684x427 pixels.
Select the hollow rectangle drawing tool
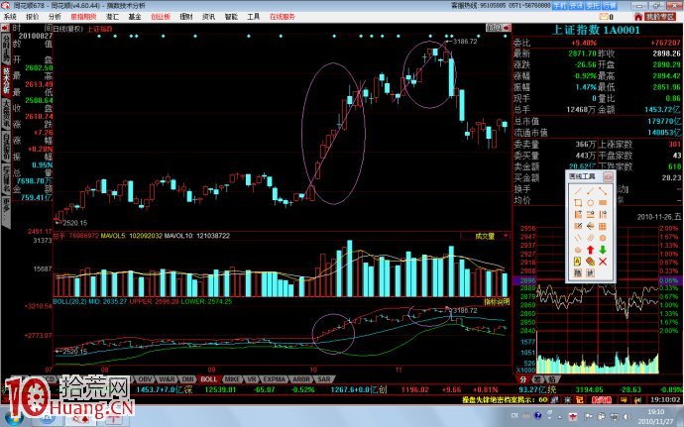tap(578, 203)
